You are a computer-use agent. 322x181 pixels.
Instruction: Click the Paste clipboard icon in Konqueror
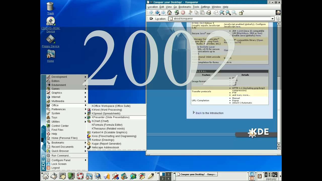(x=202, y=13)
